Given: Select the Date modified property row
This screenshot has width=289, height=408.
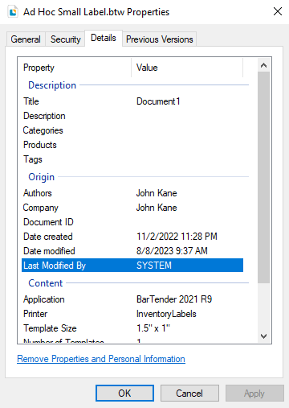Looking at the screenshot, I should click(x=132, y=251).
